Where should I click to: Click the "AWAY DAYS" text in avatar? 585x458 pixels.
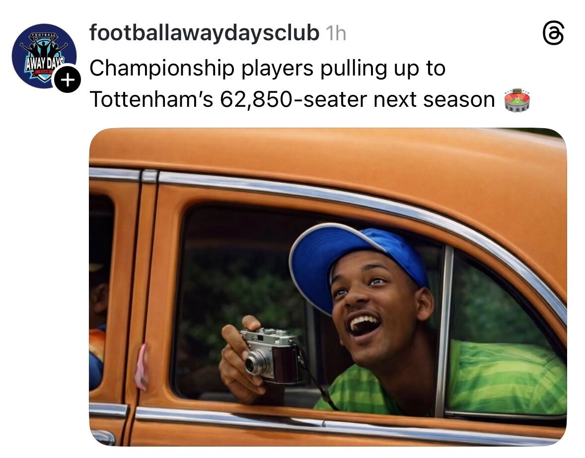point(44,64)
